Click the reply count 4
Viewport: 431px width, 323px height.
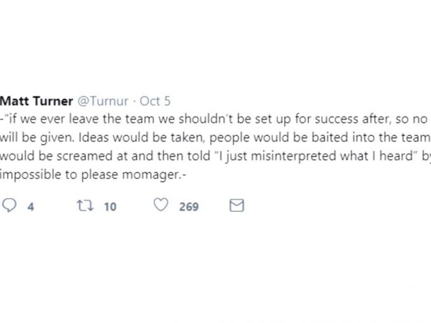[30, 206]
